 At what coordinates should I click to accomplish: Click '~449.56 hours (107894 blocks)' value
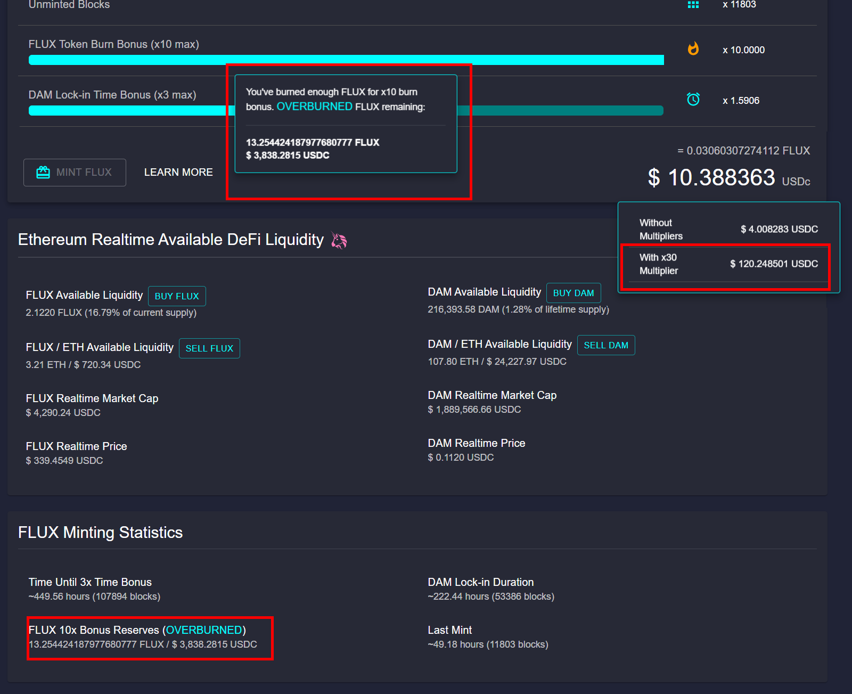coord(94,597)
